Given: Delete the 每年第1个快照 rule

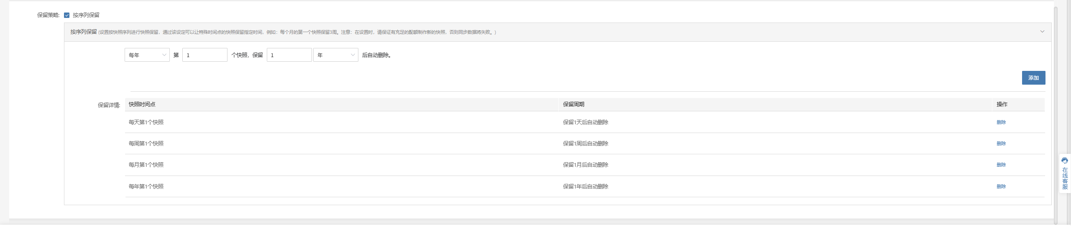Looking at the screenshot, I should (1001, 186).
